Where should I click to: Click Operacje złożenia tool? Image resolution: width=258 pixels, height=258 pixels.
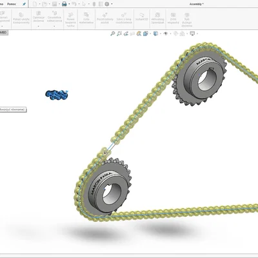39,17
